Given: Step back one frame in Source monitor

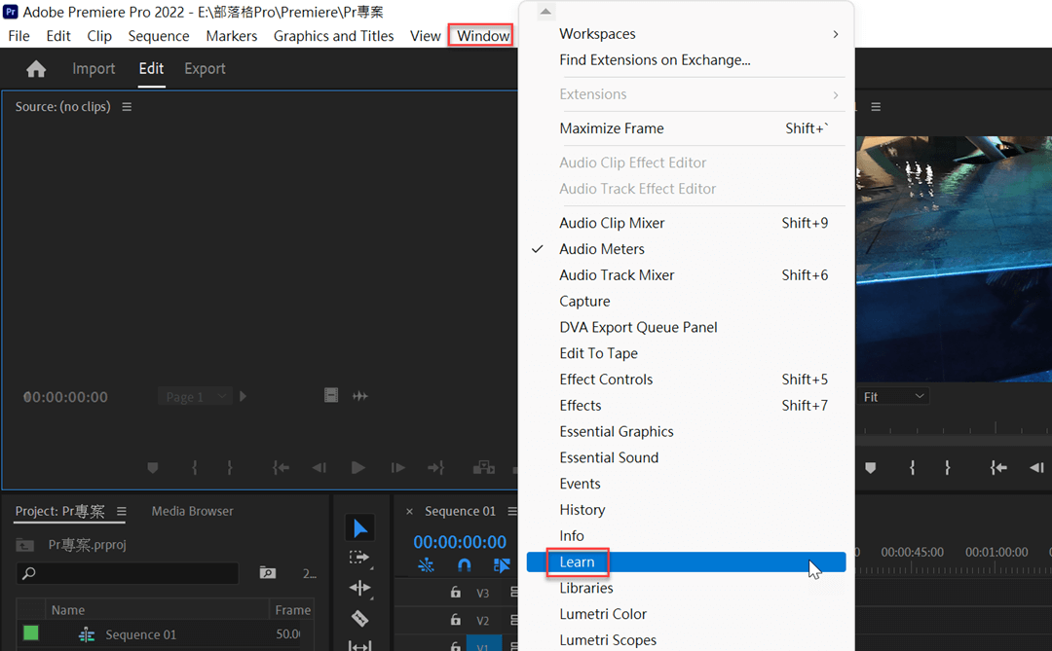Looking at the screenshot, I should tap(319, 467).
